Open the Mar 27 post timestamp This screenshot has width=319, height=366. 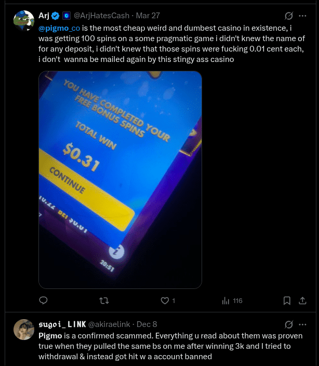coord(148,16)
